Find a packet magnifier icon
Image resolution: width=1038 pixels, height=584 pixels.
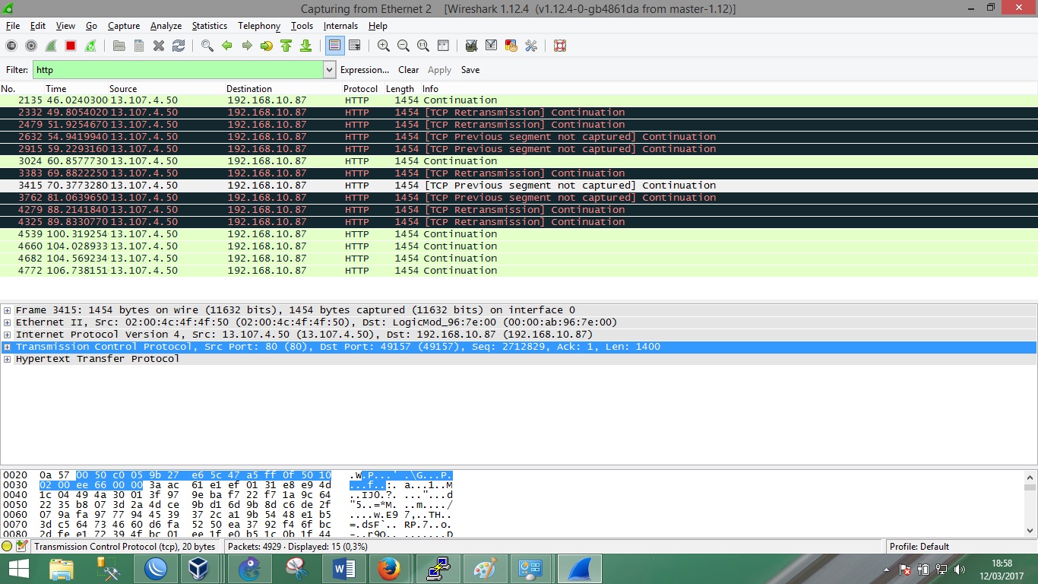coord(207,46)
